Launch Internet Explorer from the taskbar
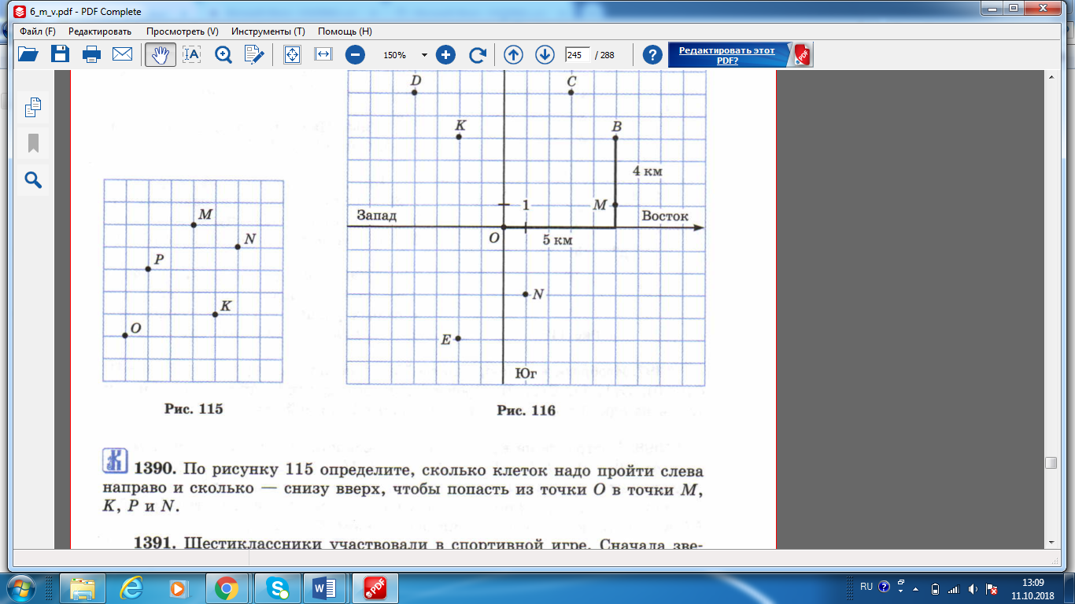 130,587
